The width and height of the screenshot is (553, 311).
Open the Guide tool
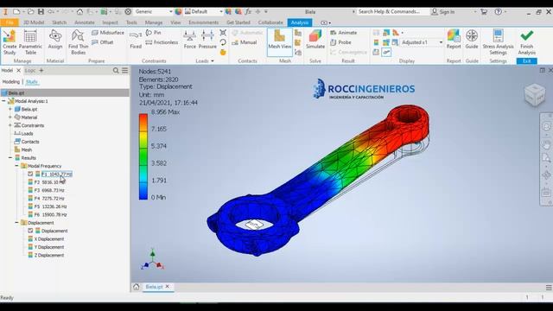(x=472, y=39)
